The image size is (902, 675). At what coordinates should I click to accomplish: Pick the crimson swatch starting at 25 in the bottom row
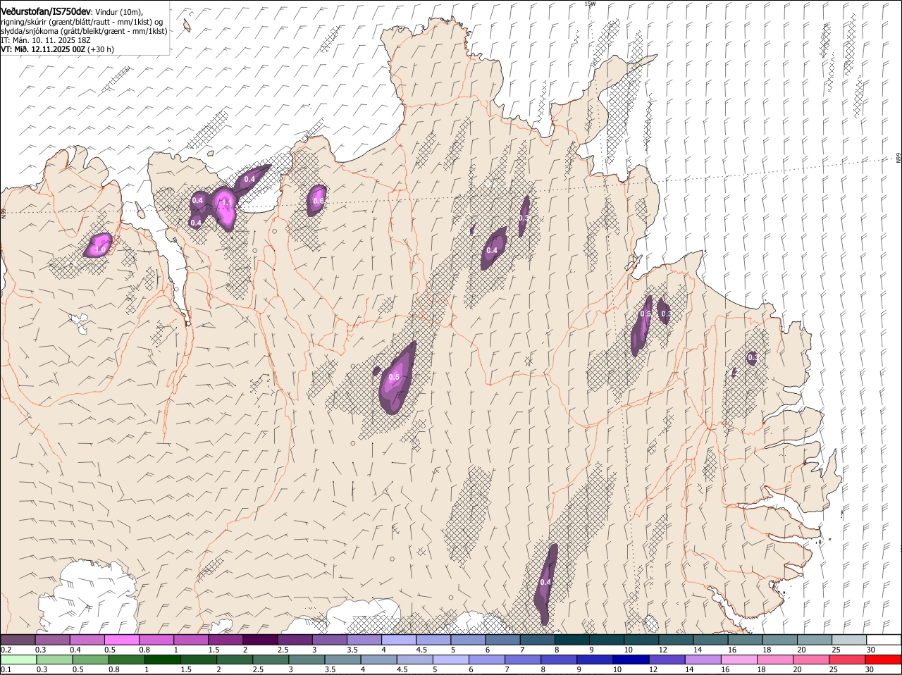point(847,659)
